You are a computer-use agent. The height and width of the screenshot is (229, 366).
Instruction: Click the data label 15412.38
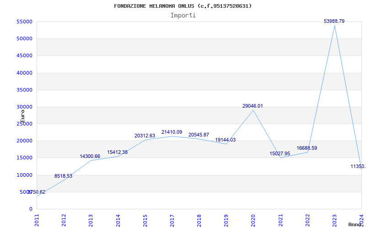point(118,153)
